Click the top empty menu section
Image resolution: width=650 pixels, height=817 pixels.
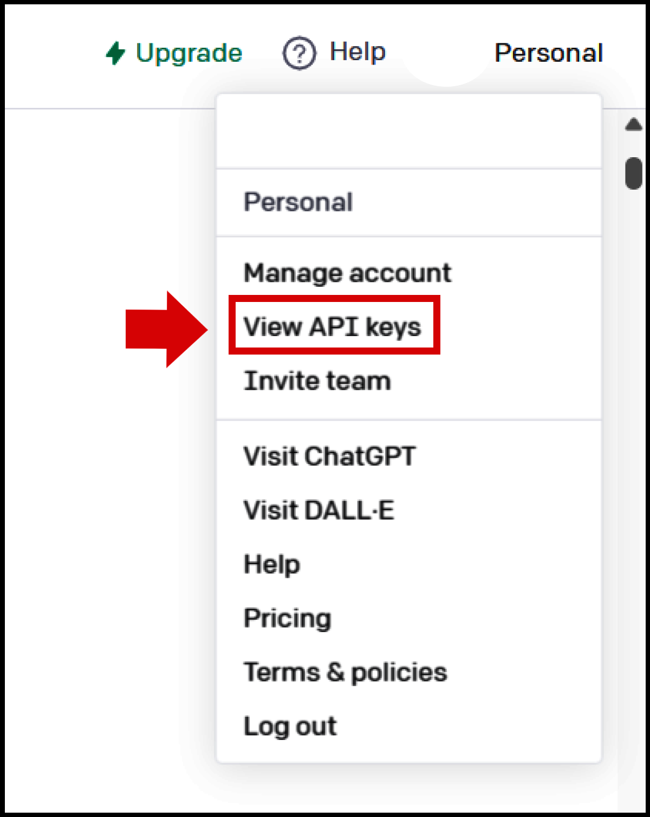[x=408, y=130]
